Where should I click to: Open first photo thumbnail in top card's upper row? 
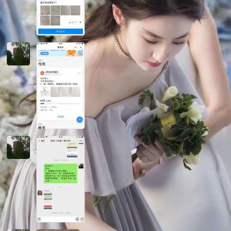pos(45,10)
